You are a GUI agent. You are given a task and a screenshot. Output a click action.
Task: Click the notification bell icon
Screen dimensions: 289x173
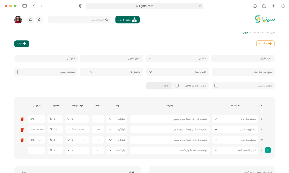click(x=30, y=20)
